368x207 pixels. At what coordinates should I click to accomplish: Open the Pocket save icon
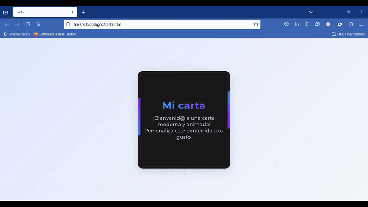[x=286, y=24]
